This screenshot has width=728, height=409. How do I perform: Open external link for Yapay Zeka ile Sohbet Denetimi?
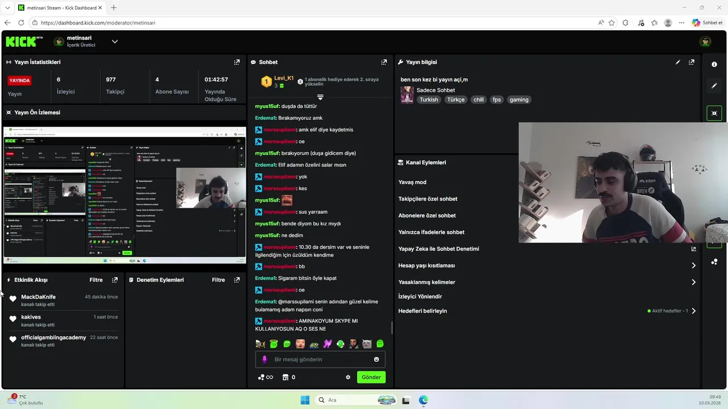point(693,249)
